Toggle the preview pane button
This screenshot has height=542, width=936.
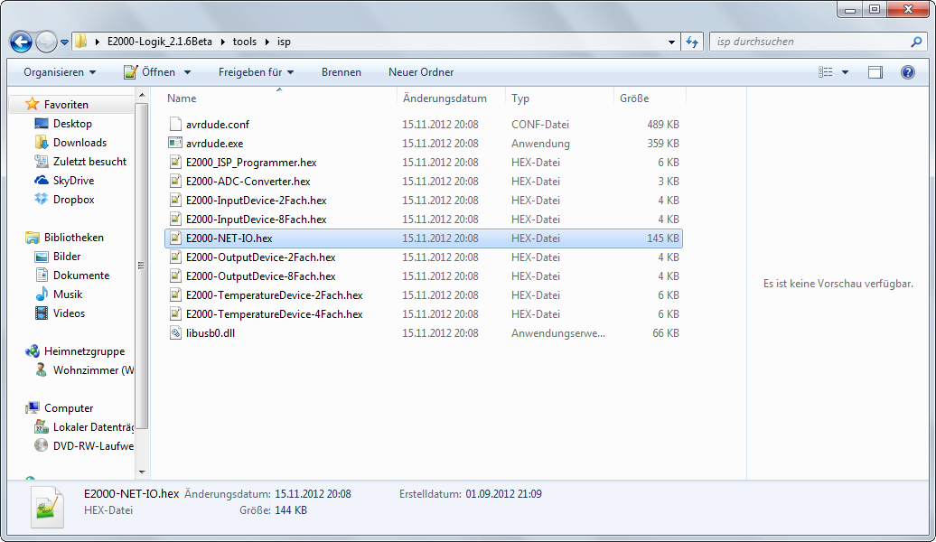(x=875, y=72)
